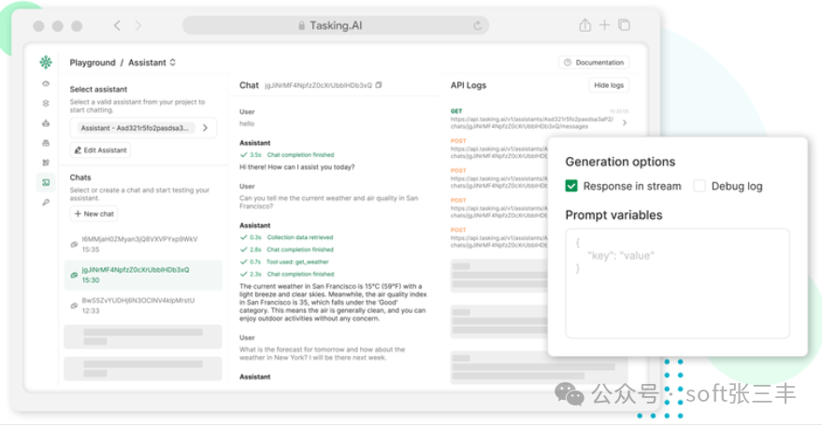Open the robot assistant sidebar icon
822x426 pixels.
click(46, 123)
